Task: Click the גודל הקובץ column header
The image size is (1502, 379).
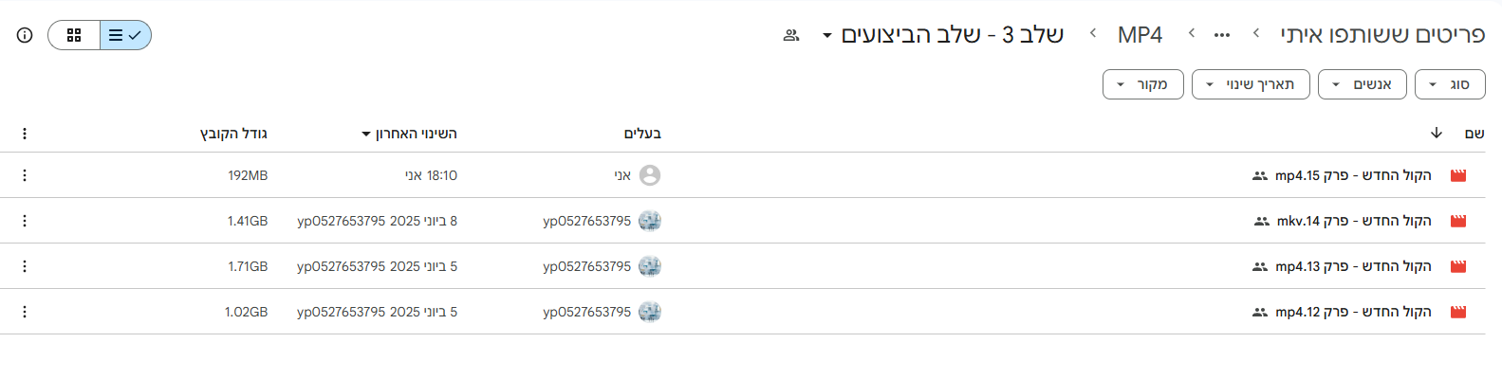Action: point(233,134)
